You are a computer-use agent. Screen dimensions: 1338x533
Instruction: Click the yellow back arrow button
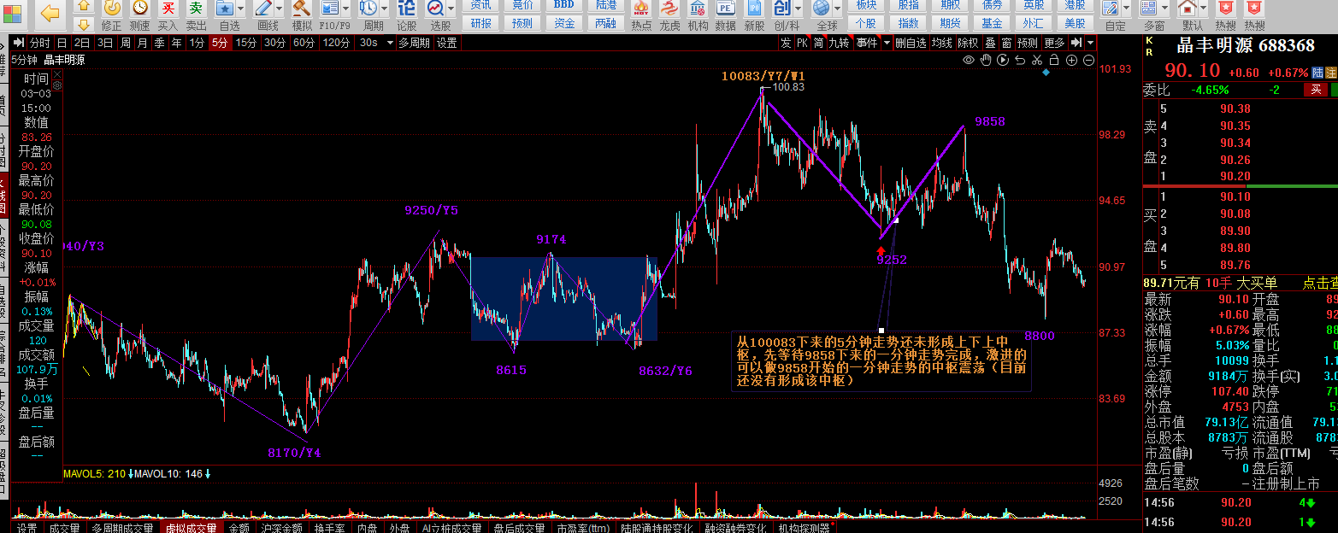coord(50,13)
